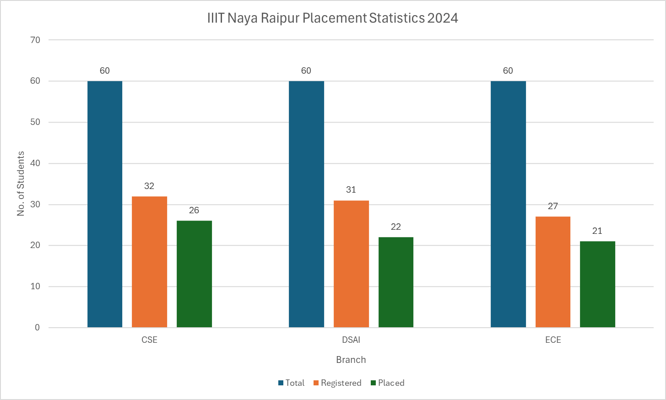The height and width of the screenshot is (400, 666).
Task: Click the orange Registered legend swatch
Action: pyautogui.click(x=316, y=383)
